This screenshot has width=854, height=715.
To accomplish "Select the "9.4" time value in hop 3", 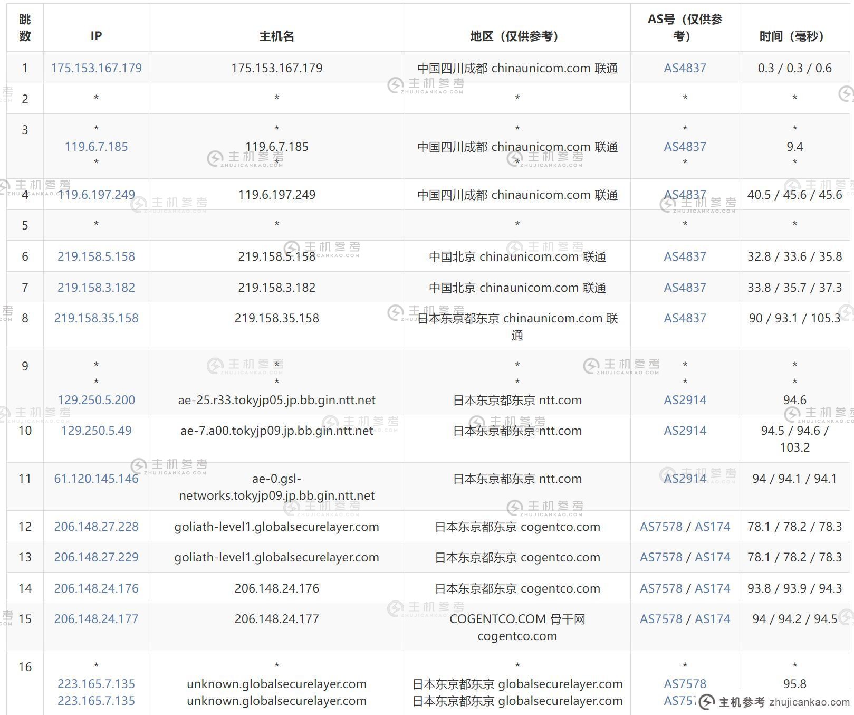I will pos(794,147).
